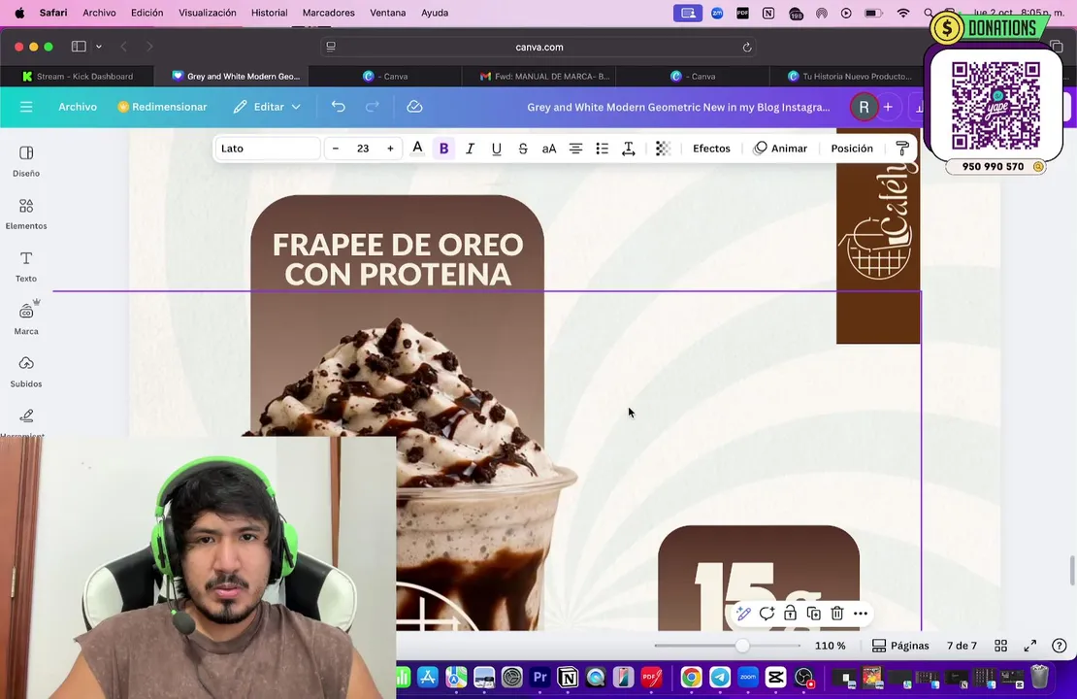This screenshot has height=699, width=1077.
Task: Adjust the zoom slider handle
Action: pos(742,646)
